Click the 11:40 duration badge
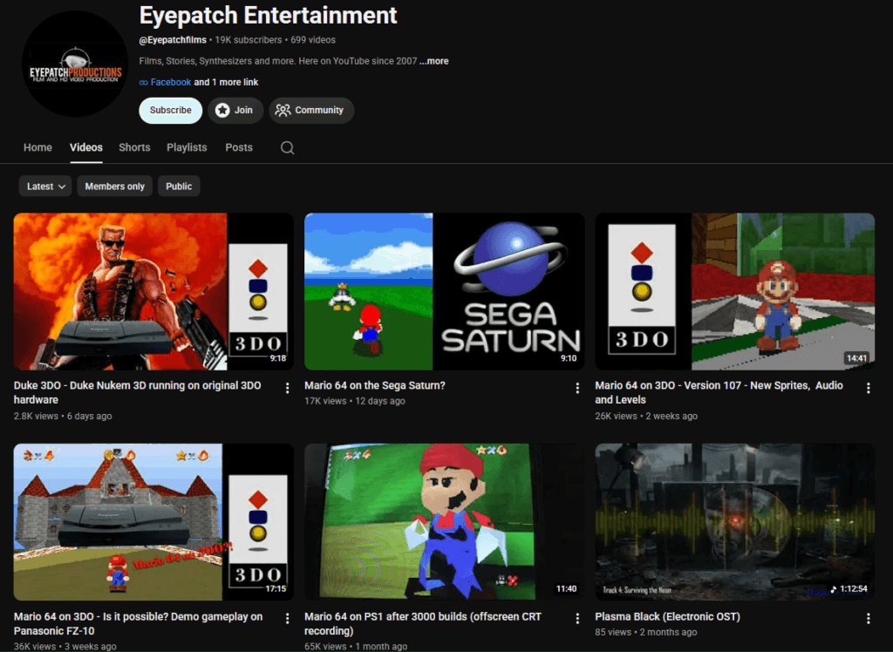Screen dimensions: 893x652 [x=566, y=589]
